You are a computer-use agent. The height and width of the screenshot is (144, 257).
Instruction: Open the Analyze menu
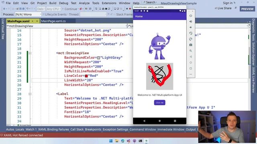[84, 3]
